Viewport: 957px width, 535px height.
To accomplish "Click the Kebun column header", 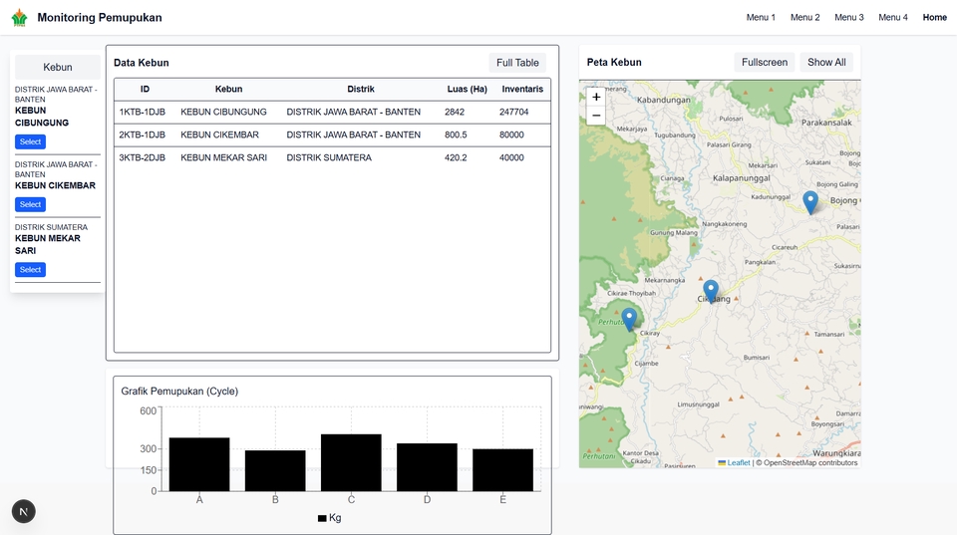I will pos(229,89).
